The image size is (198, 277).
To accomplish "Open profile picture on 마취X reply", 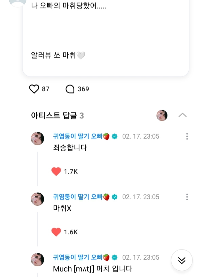I will tap(37, 199).
